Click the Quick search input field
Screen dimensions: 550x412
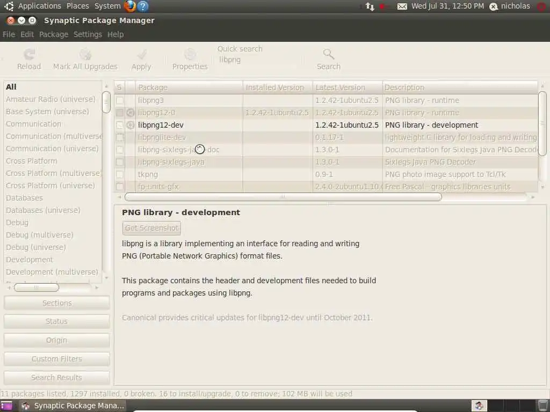coord(259,60)
